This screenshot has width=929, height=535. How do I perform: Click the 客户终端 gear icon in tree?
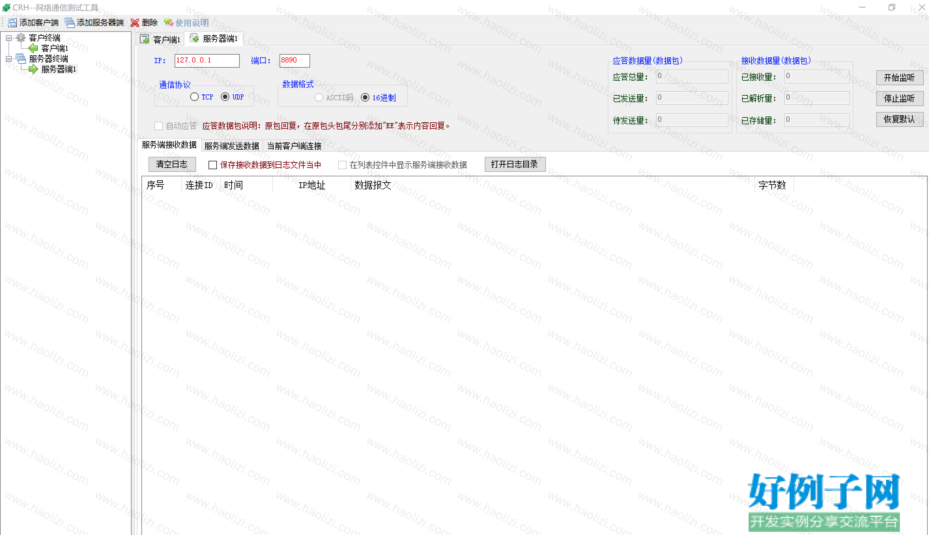coord(21,37)
